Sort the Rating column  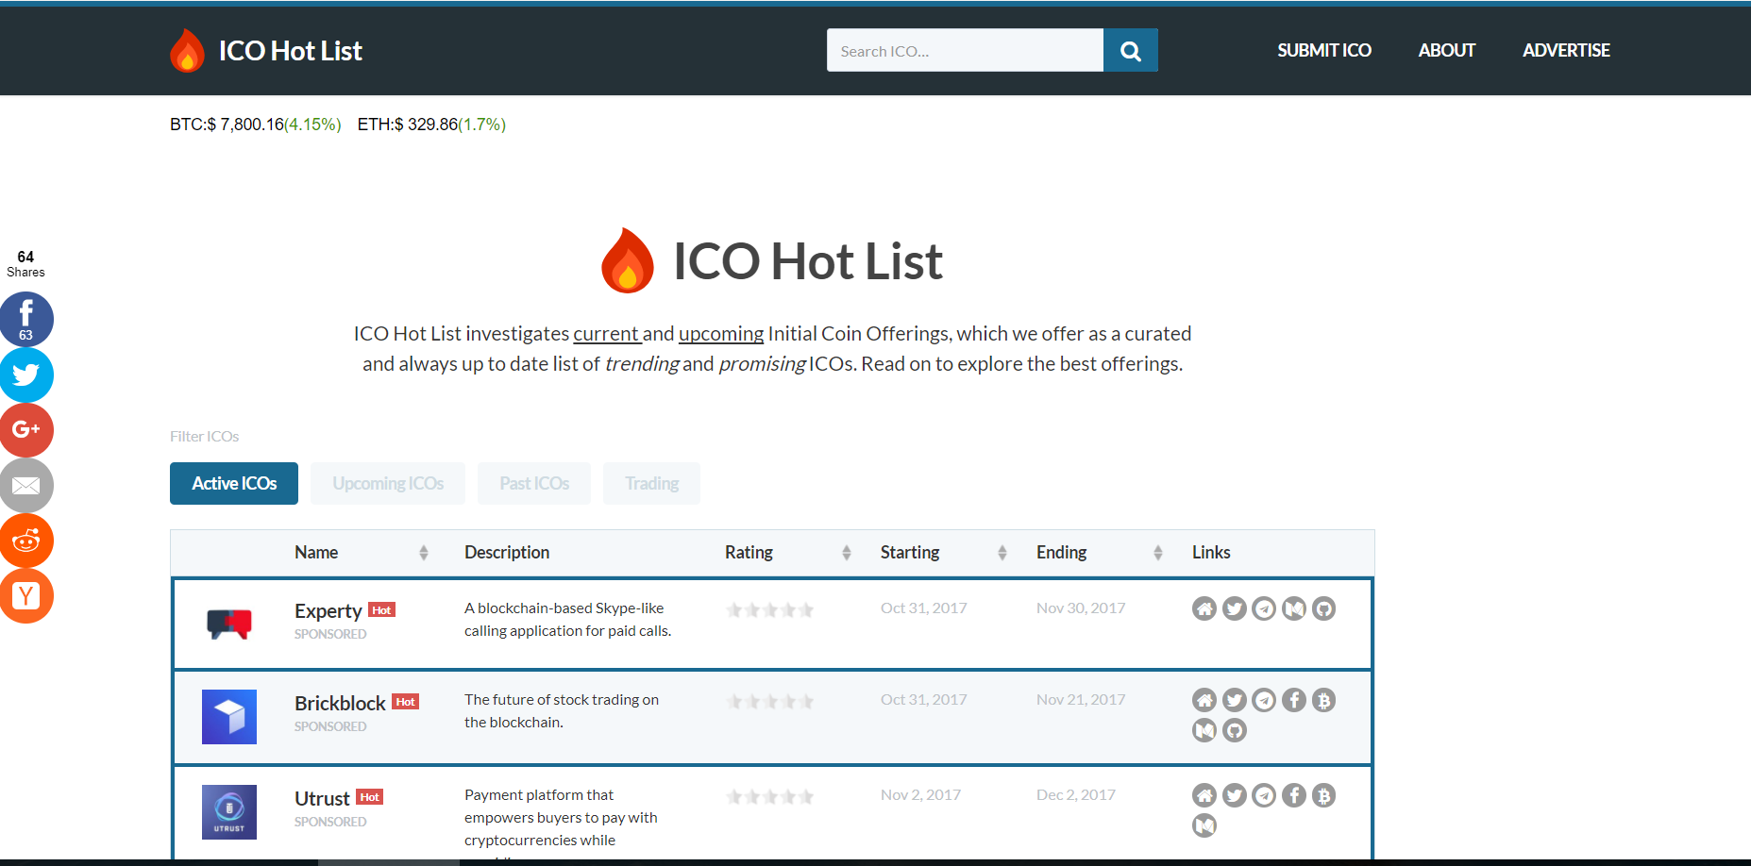pyautogui.click(x=845, y=553)
